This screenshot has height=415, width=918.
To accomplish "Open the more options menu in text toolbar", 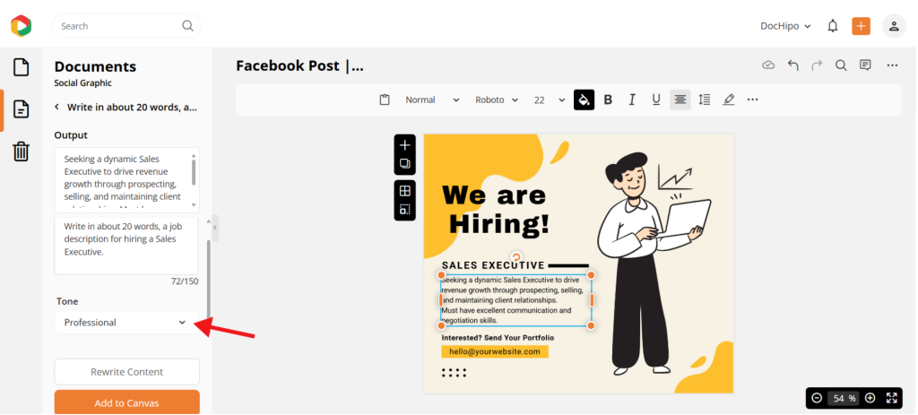I will 753,99.
